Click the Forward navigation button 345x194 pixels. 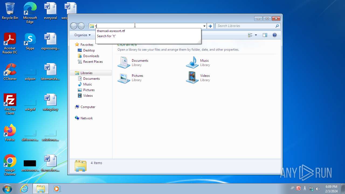pos(81,26)
